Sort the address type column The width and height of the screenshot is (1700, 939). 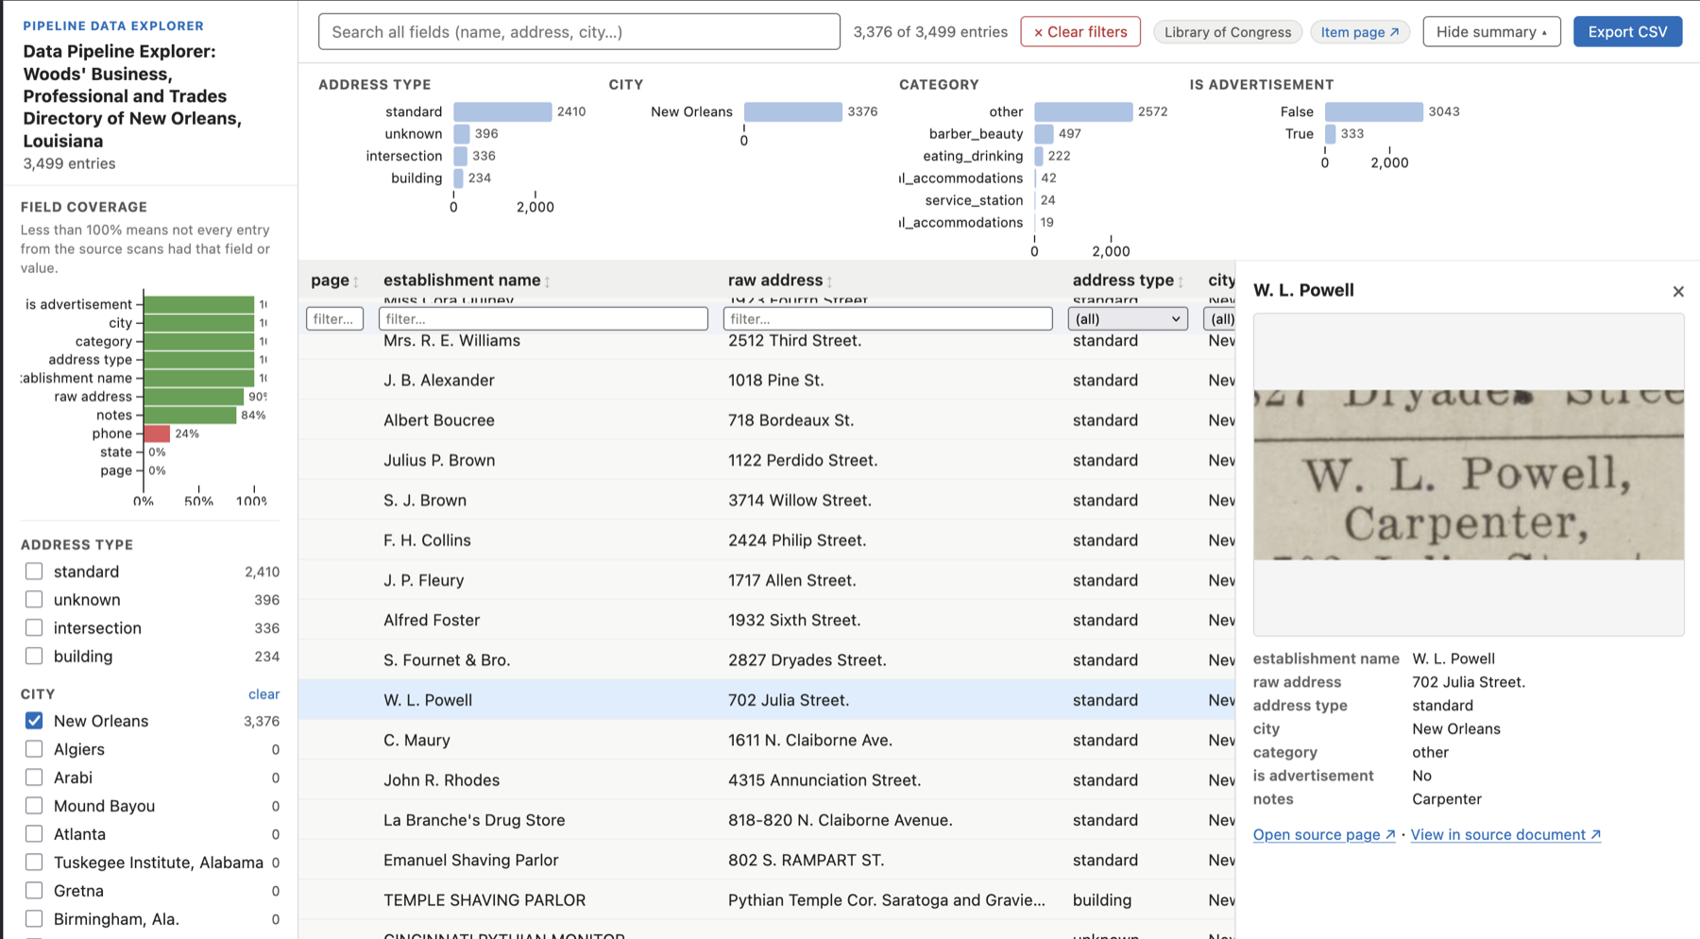1181,281
